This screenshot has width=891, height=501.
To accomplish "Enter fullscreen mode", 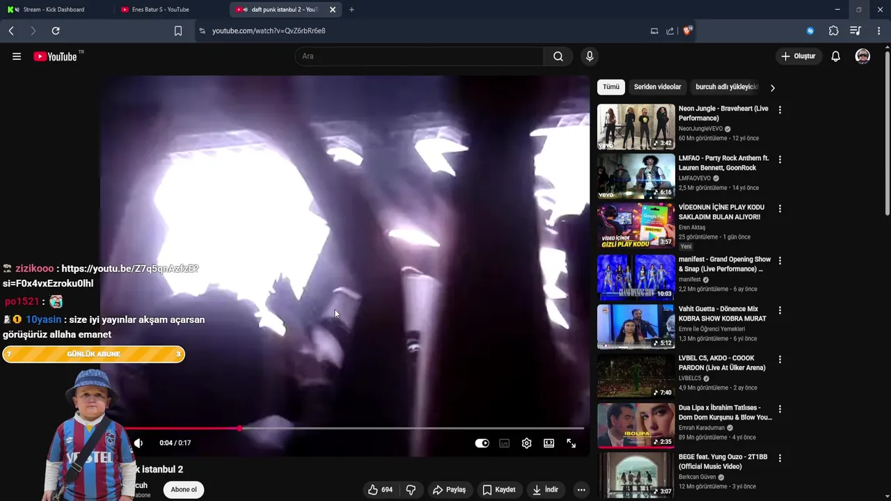I will (x=571, y=443).
